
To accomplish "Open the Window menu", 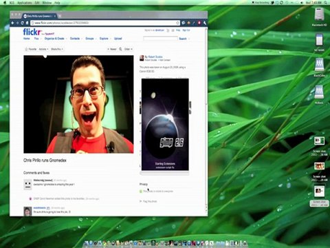I will (47, 3).
